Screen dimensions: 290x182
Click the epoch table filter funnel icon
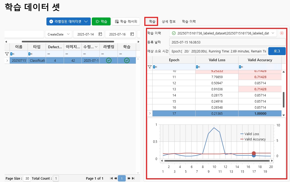click(150, 67)
